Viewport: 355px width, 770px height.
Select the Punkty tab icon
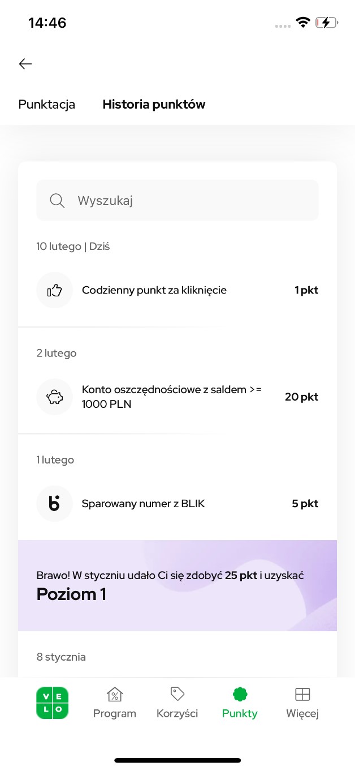pyautogui.click(x=239, y=694)
